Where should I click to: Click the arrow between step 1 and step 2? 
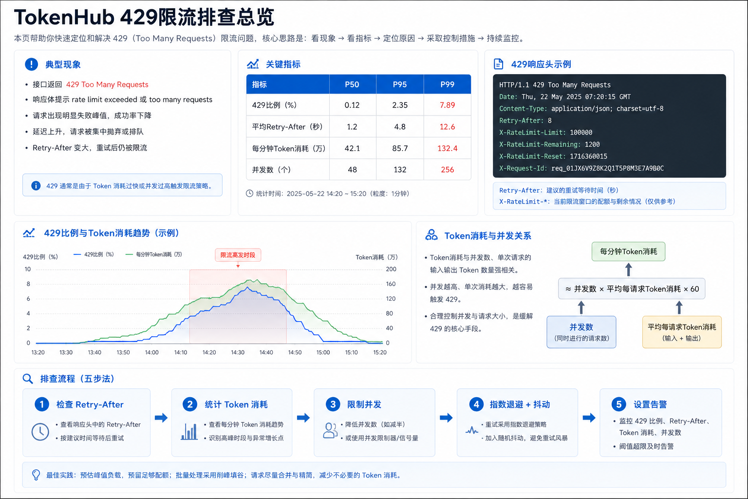(x=161, y=418)
